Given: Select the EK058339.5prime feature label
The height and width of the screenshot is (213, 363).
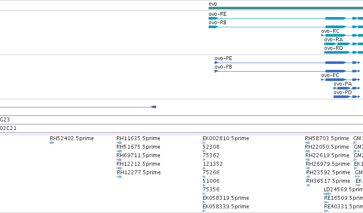Looking at the screenshot, I should 226,207.
